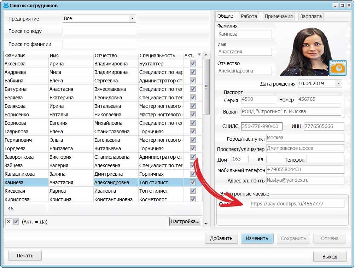Remove the filter with the X icon
This screenshot has width=355, height=268.
[x=9, y=222]
